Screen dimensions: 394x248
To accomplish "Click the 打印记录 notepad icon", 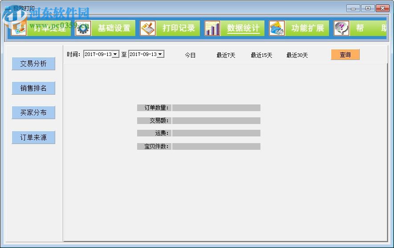I will [x=148, y=28].
